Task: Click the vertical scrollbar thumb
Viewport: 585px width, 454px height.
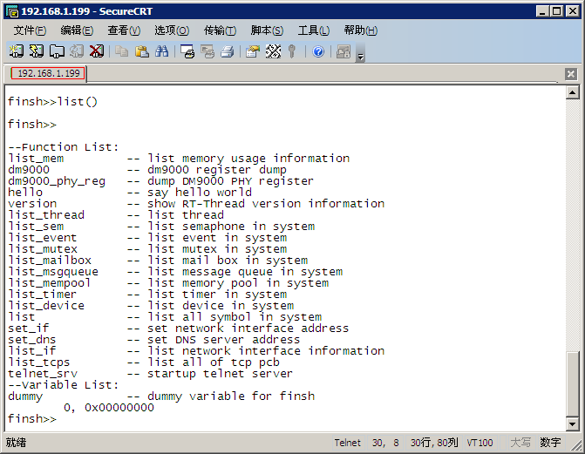Action: [x=572, y=383]
